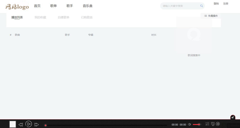Switch to 我的收藏 tab
Viewport: 240px width, 128px height.
click(40, 17)
